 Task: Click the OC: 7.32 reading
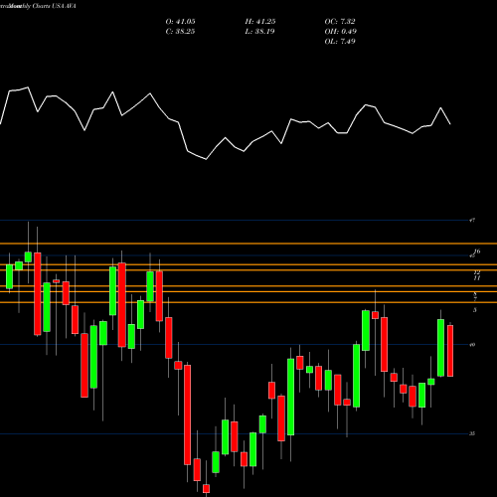[x=340, y=22]
